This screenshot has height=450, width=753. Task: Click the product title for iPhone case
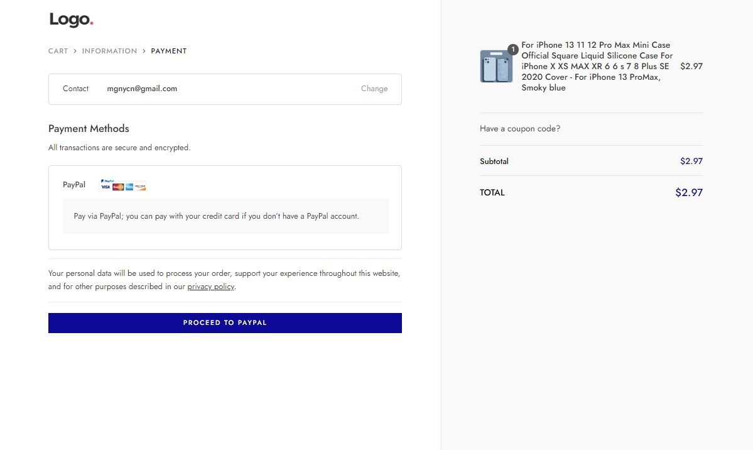[x=597, y=66]
